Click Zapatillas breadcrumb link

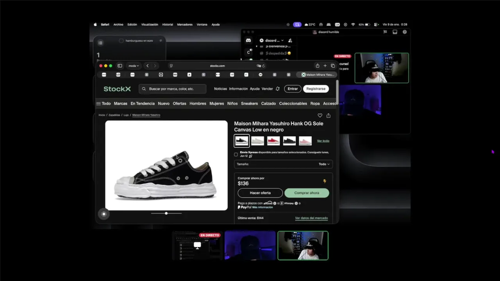click(x=114, y=115)
